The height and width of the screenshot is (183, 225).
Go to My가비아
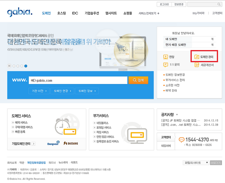(x=198, y=13)
